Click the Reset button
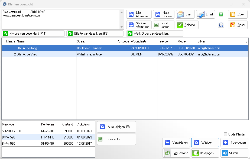 click(x=238, y=25)
